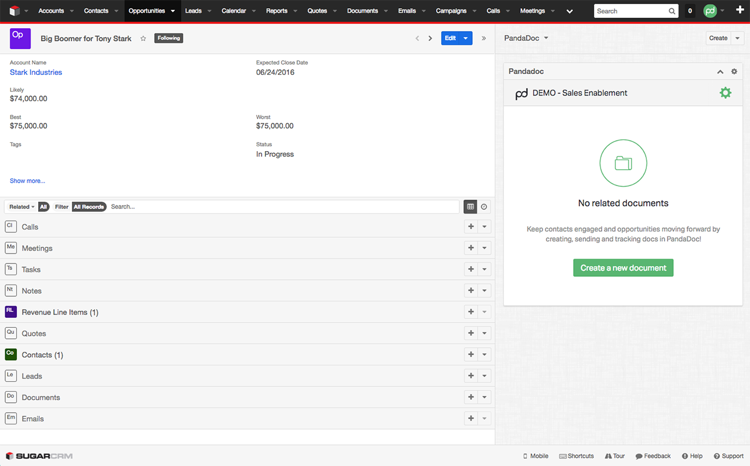Add a new Quote with plus
Image resolution: width=750 pixels, height=466 pixels.
point(471,333)
